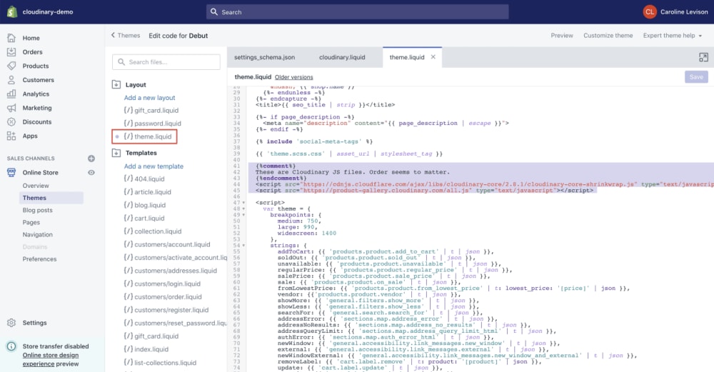Viewport: 714px width, 372px height.
Task: View Older versions of theme.liquid
Action: click(293, 77)
